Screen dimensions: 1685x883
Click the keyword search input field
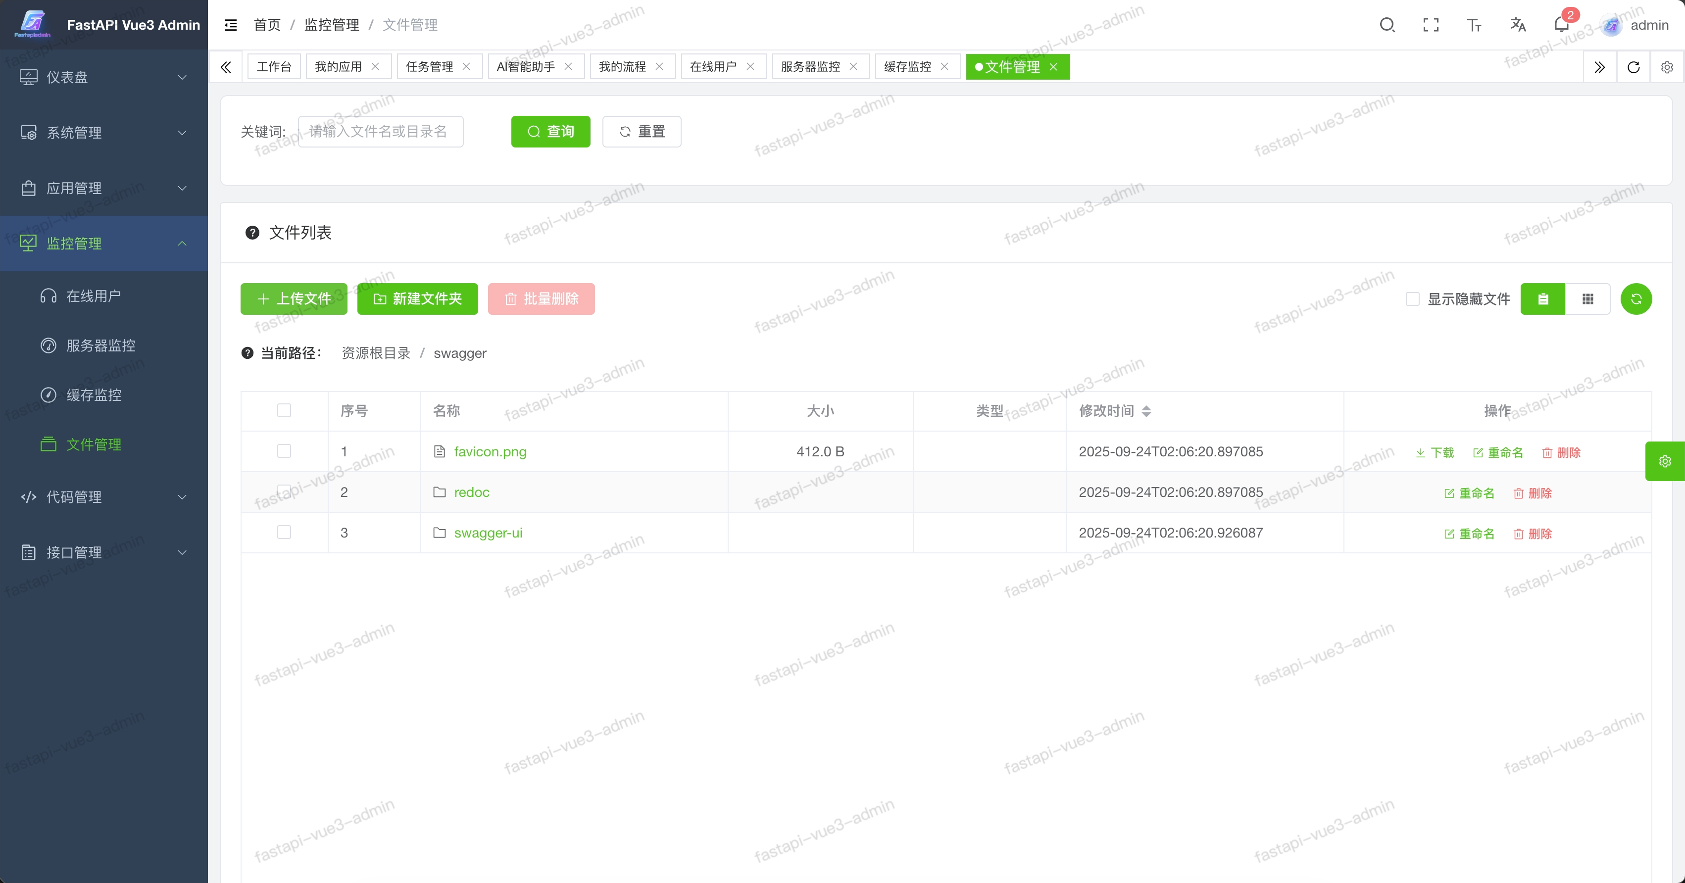coord(381,132)
